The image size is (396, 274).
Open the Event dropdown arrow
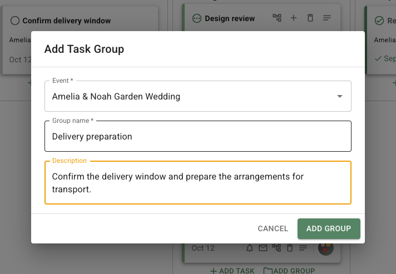340,96
